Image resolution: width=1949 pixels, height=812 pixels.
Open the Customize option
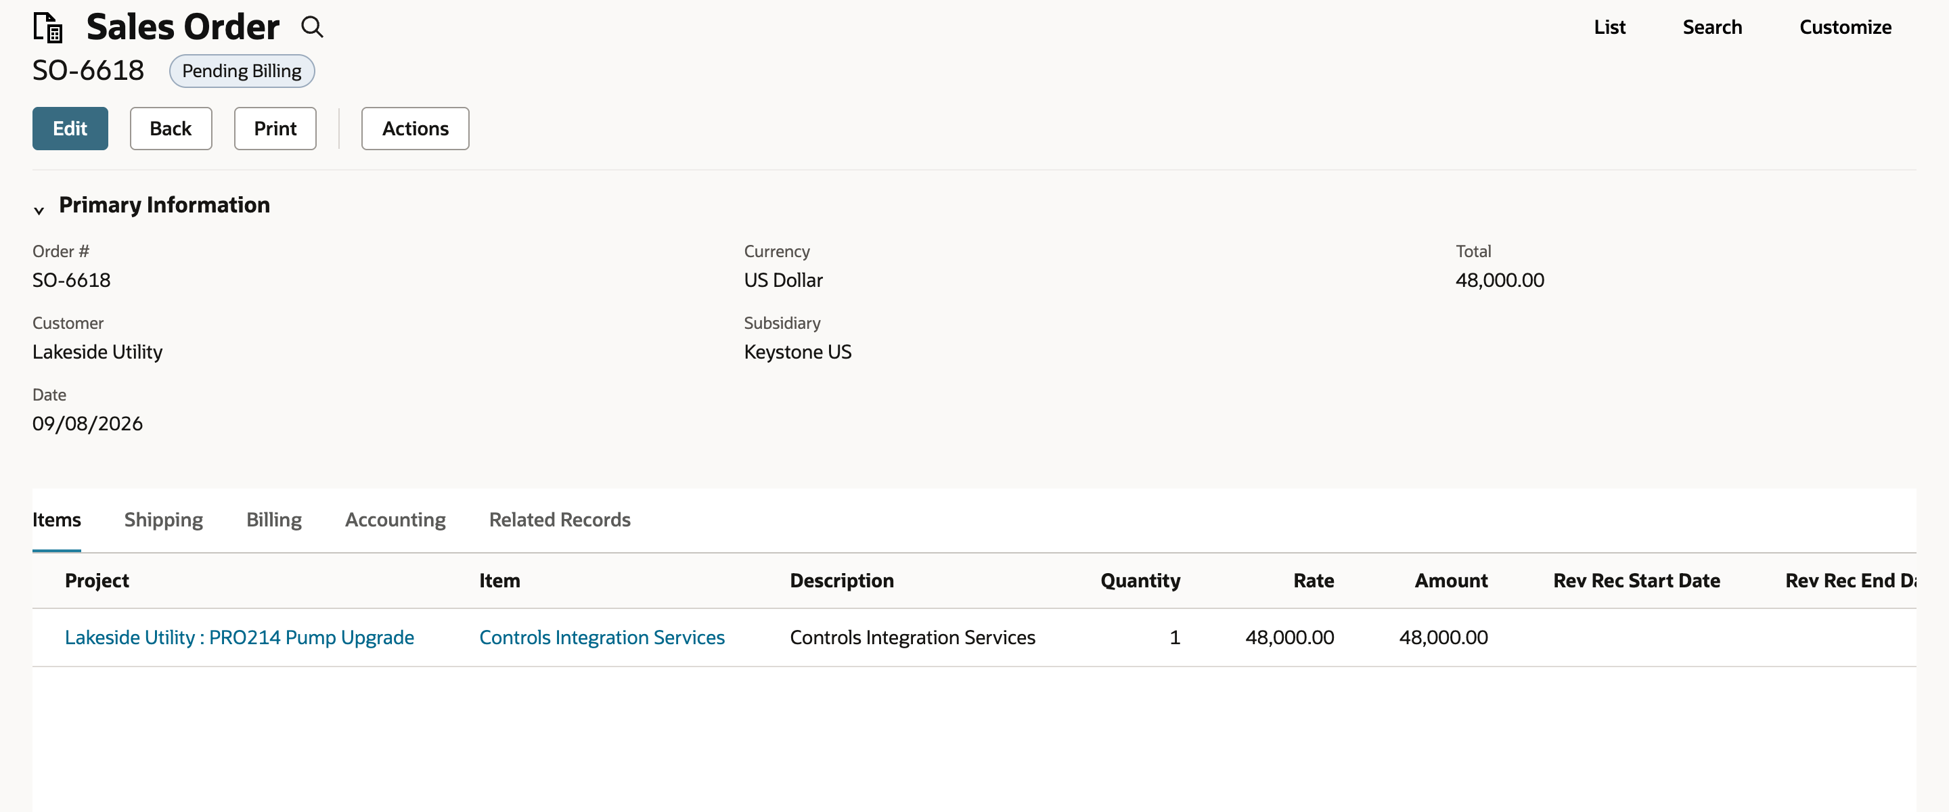[x=1845, y=27]
